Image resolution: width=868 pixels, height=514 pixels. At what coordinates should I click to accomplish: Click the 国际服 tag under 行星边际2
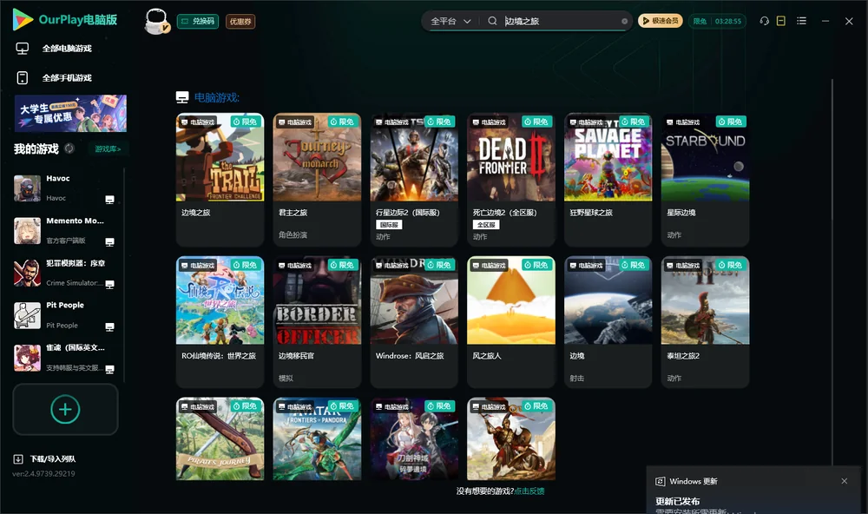click(389, 224)
